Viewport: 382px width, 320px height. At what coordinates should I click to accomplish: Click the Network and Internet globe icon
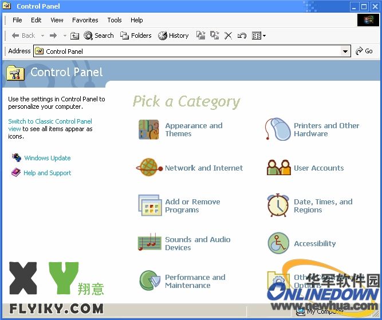pos(149,168)
